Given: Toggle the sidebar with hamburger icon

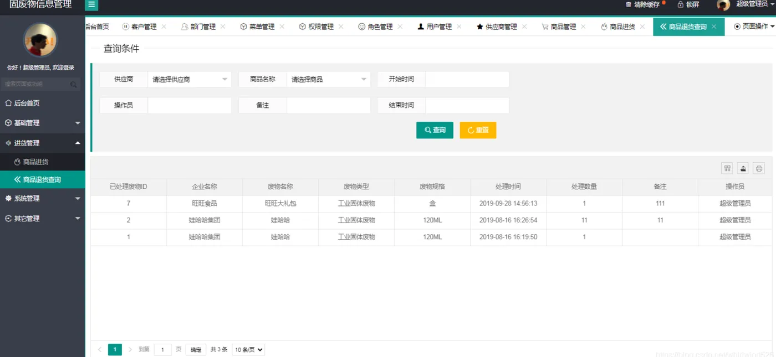Looking at the screenshot, I should 91,4.
